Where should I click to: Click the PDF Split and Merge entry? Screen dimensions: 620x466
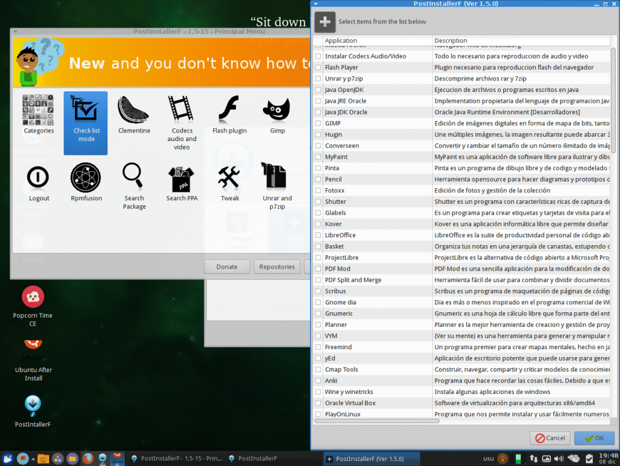point(353,280)
